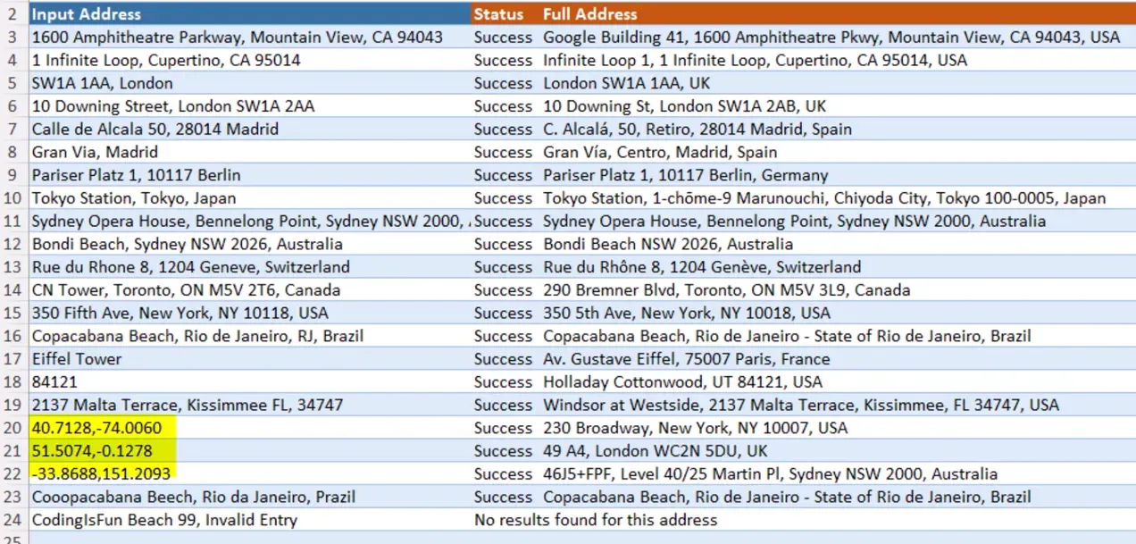Click row header number 3
The width and height of the screenshot is (1136, 544).
coord(14,38)
